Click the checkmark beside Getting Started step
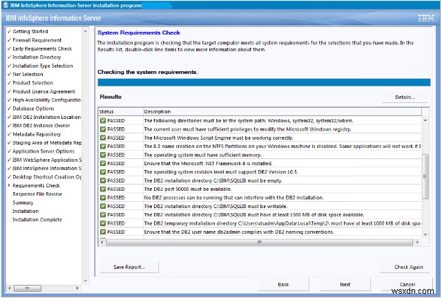Viewport: 442px width, 298px height. 8,31
